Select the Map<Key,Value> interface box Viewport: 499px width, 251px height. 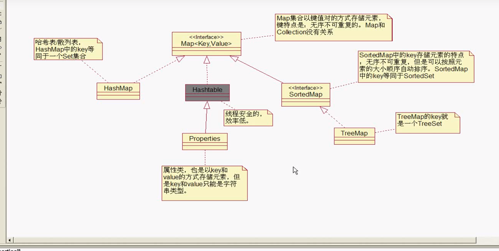tap(206, 42)
